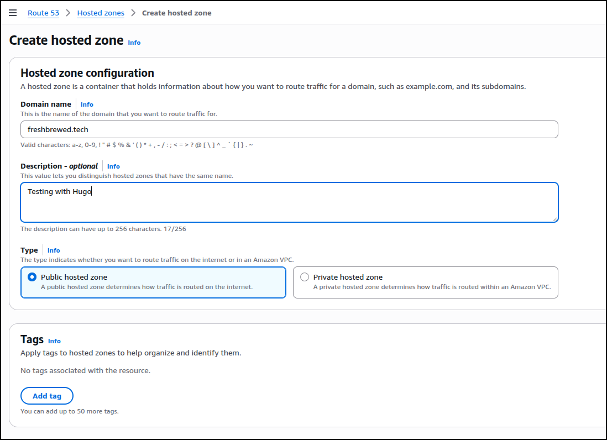The width and height of the screenshot is (607, 440).
Task: Click 'You can add up to 50 more tags.' text
Action: [70, 411]
